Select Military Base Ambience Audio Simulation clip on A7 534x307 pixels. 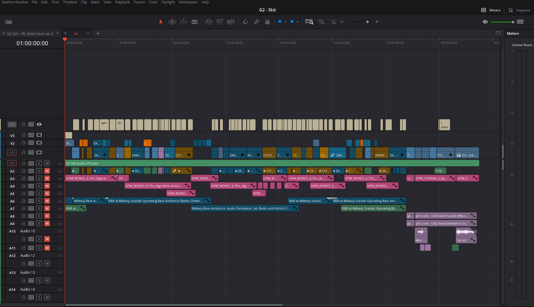tap(245, 208)
